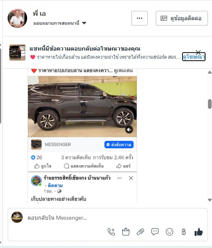Viewport: 212px width, 248px height.
Task: Unmute the car video sound
Action: pos(129,130)
